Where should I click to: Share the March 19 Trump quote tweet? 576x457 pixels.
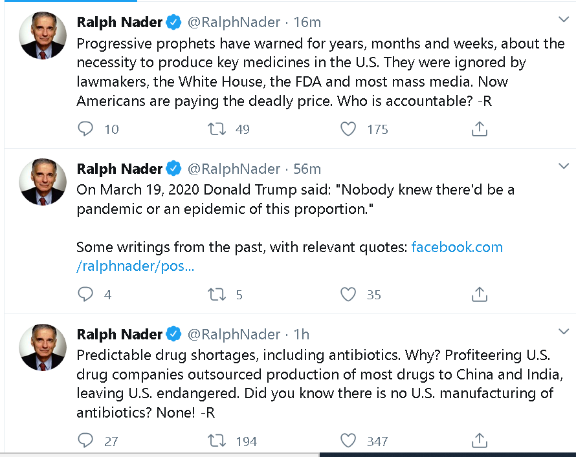pyautogui.click(x=480, y=294)
